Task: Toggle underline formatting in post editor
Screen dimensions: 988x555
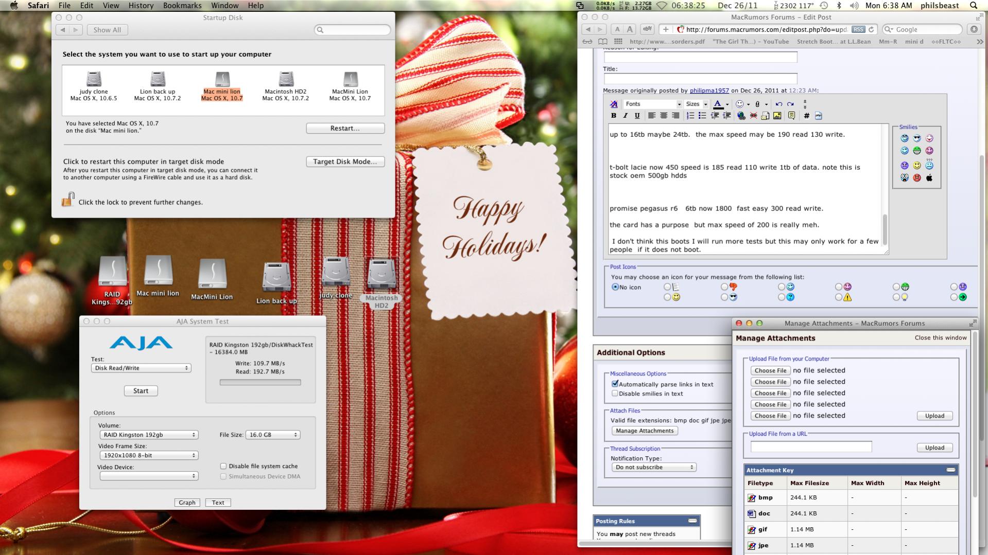Action: pyautogui.click(x=637, y=116)
